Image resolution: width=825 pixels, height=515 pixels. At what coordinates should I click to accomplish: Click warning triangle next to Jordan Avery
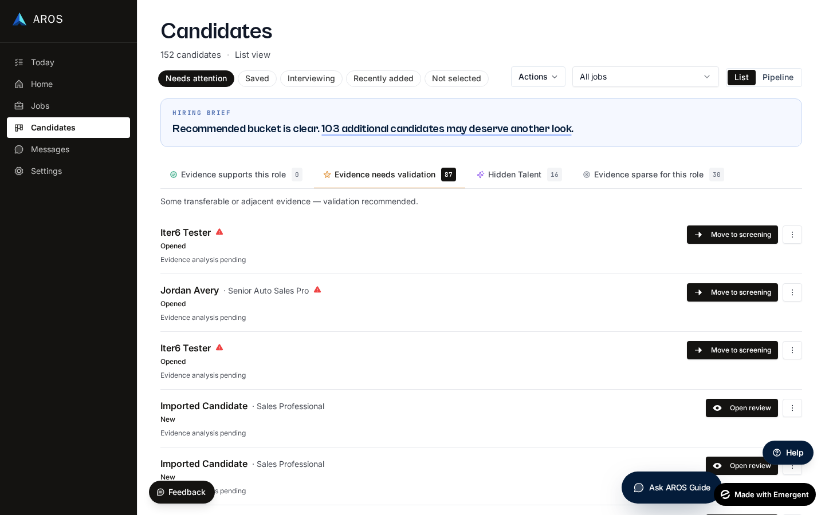click(x=317, y=290)
